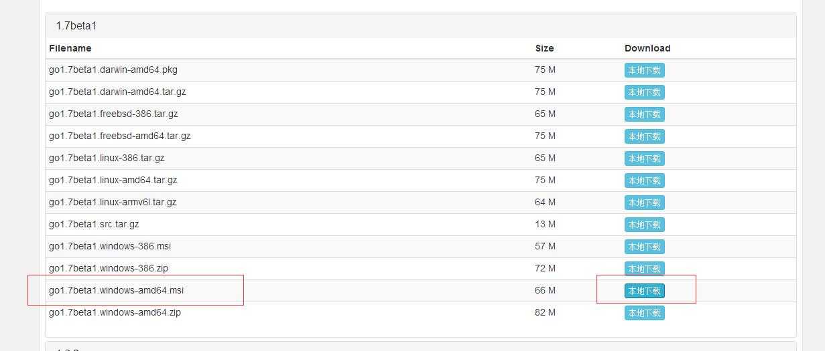The image size is (825, 351).
Task: Download go1.7beta1.darwin-amd64.pkg via 本地下载 button
Action: coord(644,70)
